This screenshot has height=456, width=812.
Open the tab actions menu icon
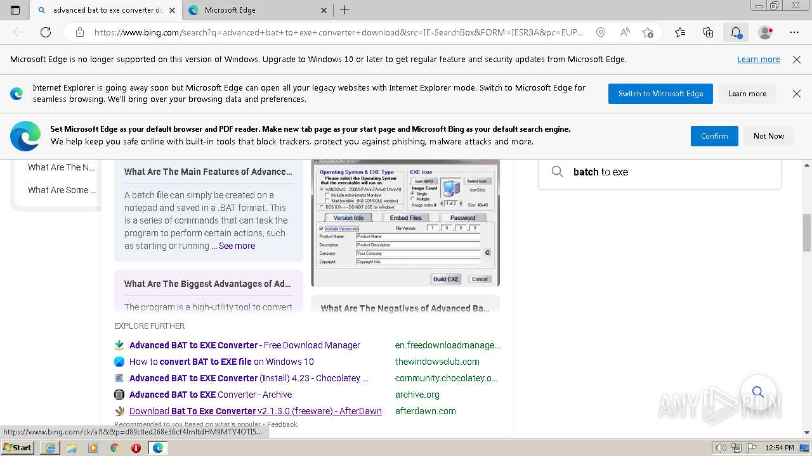(15, 10)
